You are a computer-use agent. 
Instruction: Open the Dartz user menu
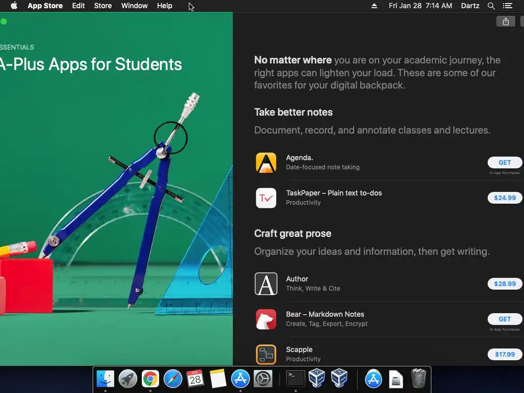click(x=470, y=6)
